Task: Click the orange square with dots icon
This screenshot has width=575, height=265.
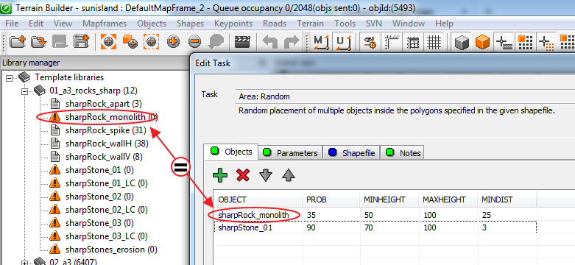Action: [x=525, y=42]
